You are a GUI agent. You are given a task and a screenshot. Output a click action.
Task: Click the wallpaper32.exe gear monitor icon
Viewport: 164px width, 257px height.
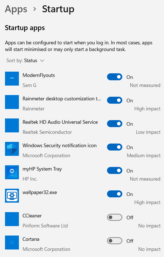12,196
